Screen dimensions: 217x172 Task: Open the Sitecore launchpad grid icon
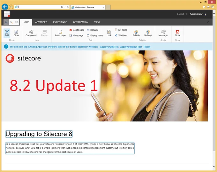coord(7,14)
